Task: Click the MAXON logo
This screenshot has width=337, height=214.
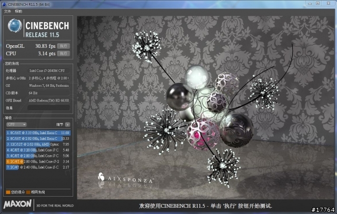Action: pos(17,204)
